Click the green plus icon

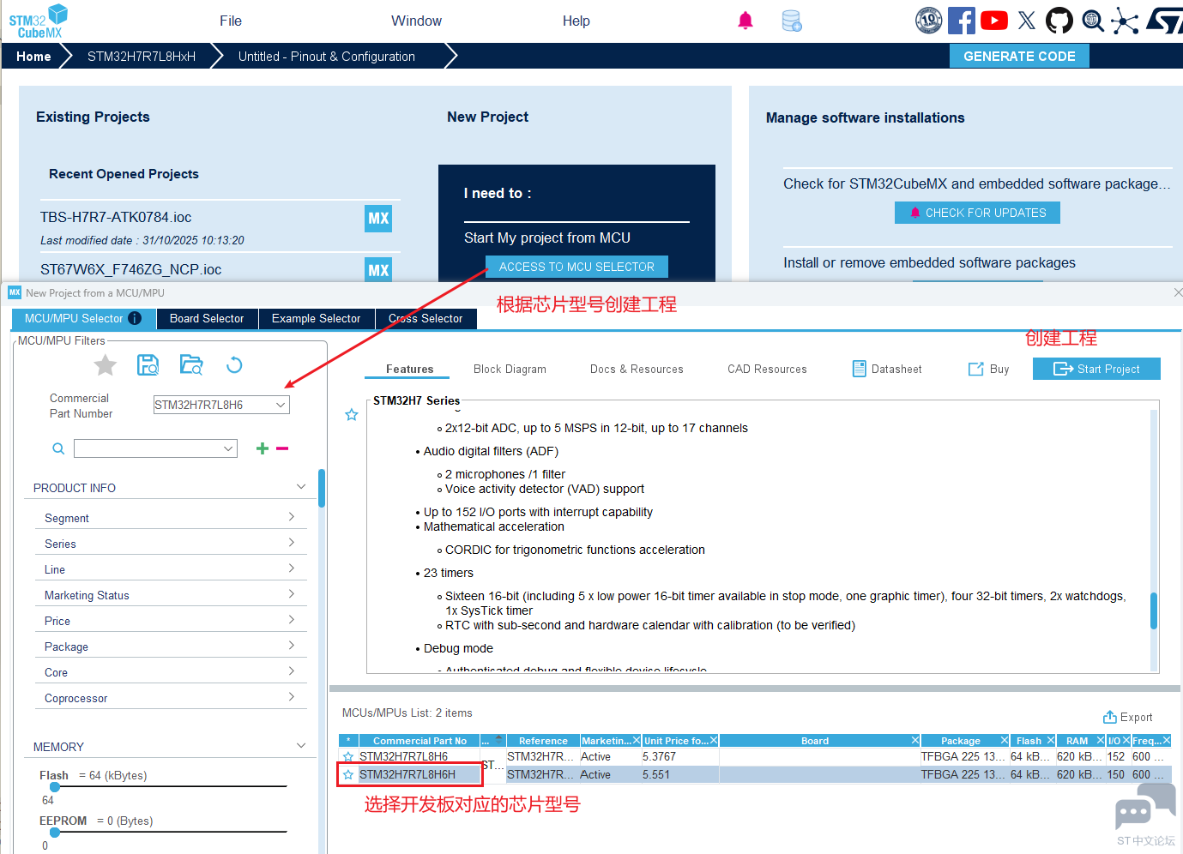pyautogui.click(x=263, y=448)
